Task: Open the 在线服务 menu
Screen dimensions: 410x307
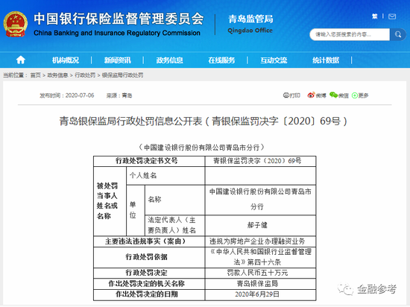Action: (221, 60)
